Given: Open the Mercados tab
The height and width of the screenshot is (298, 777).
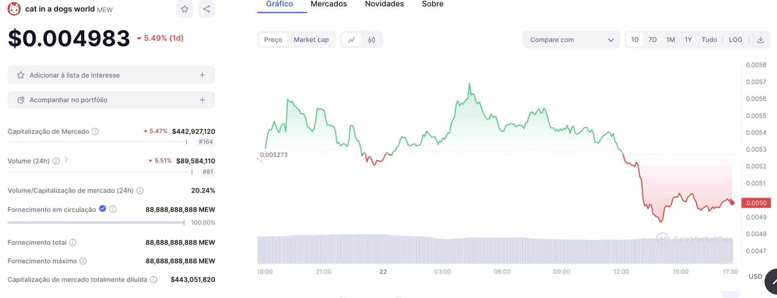Looking at the screenshot, I should point(329,4).
